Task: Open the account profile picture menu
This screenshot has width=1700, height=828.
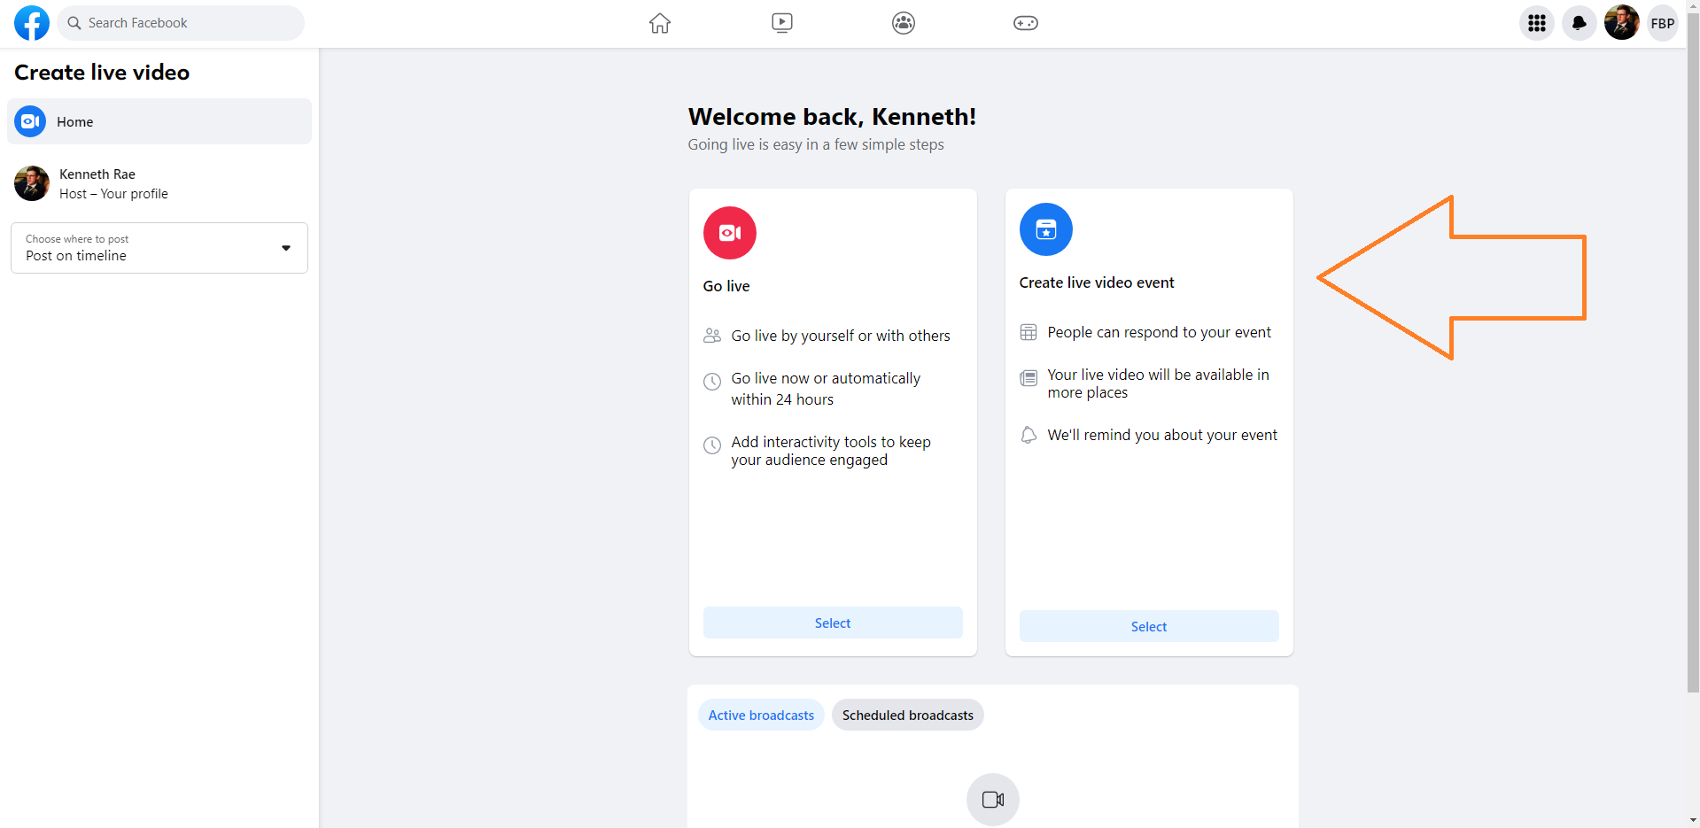Action: 1621,23
